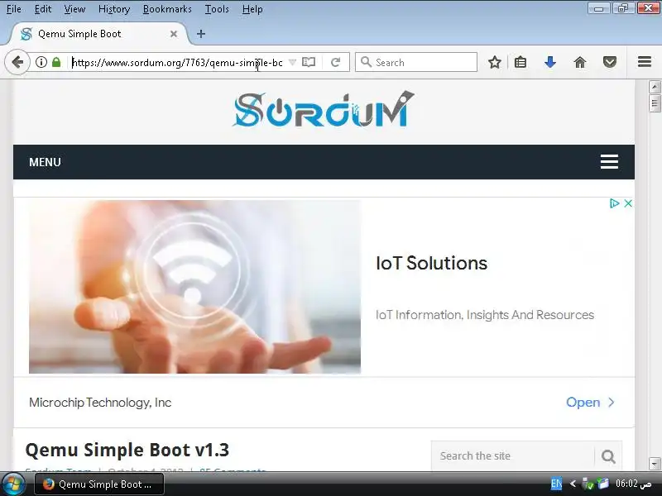
Task: Open the File menu
Action: pyautogui.click(x=13, y=9)
